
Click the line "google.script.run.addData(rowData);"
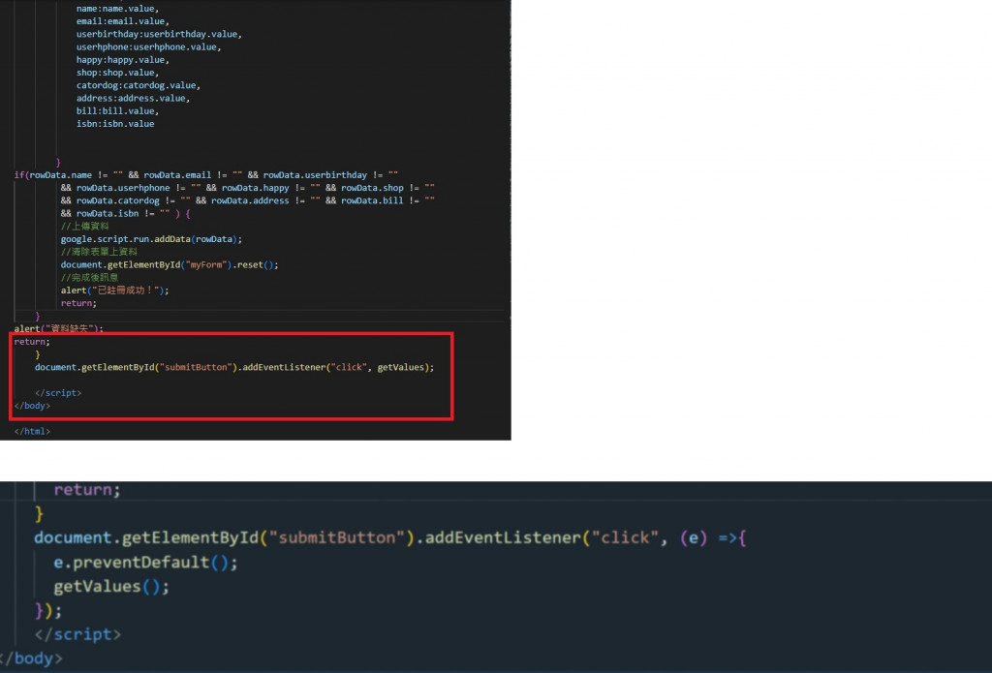point(151,239)
